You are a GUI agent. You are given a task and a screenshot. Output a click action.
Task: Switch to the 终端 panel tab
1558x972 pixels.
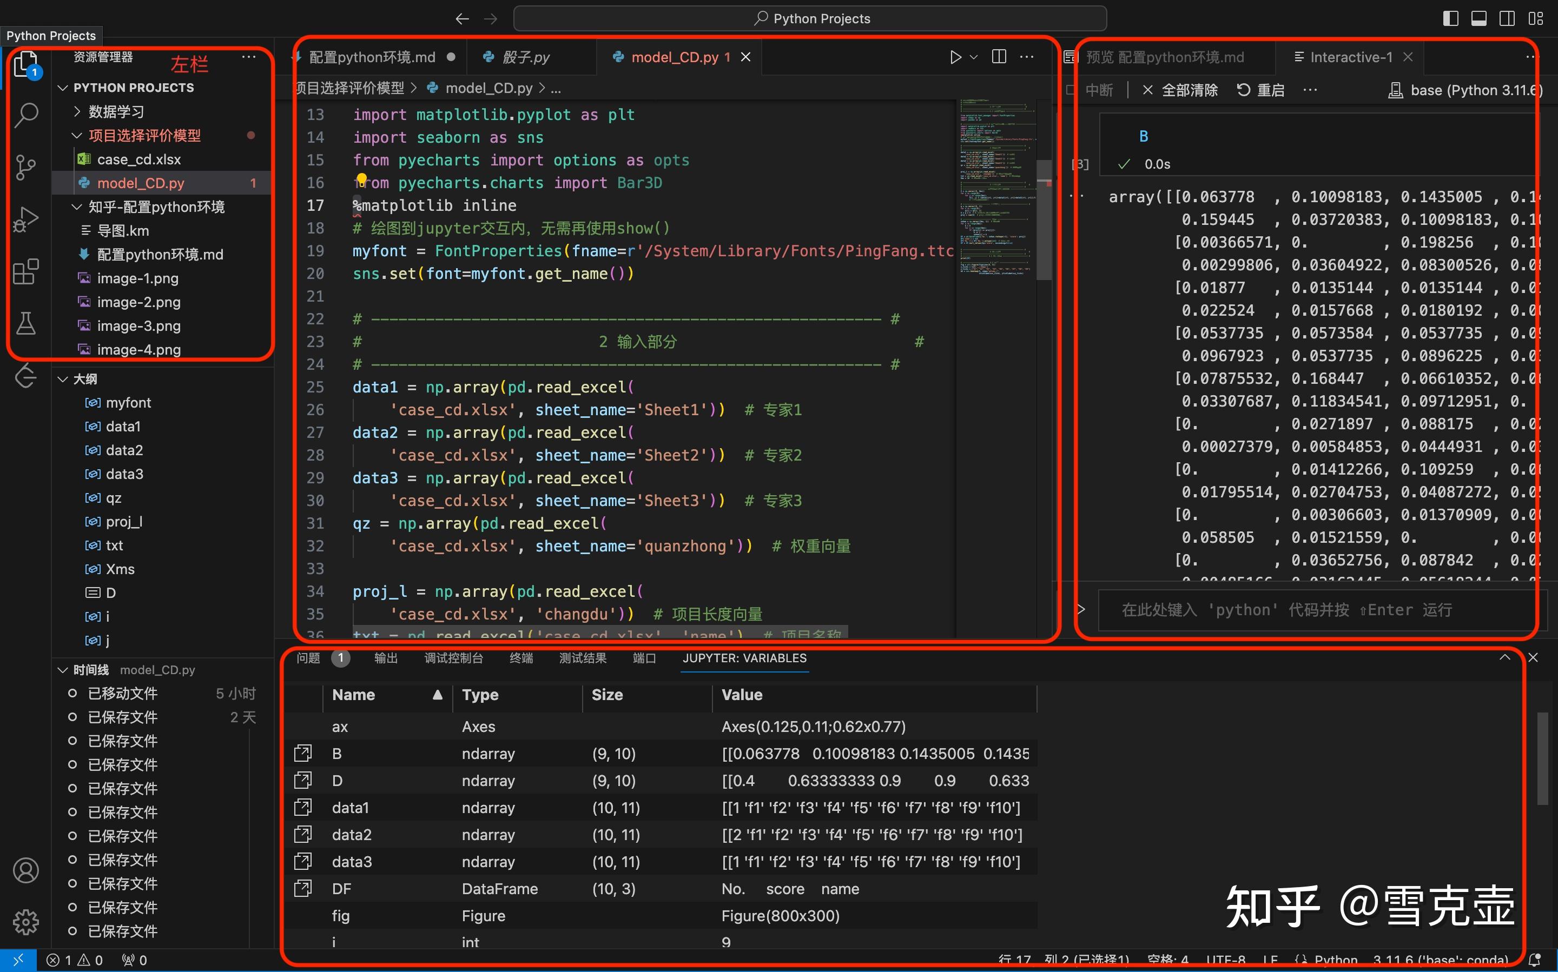click(x=521, y=658)
